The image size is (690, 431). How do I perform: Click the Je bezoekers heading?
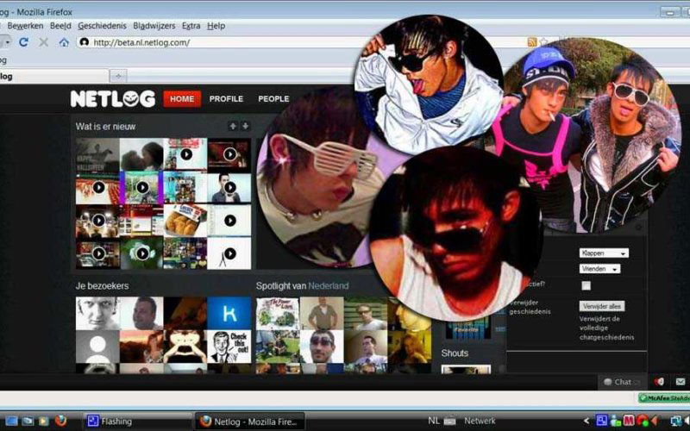(102, 286)
